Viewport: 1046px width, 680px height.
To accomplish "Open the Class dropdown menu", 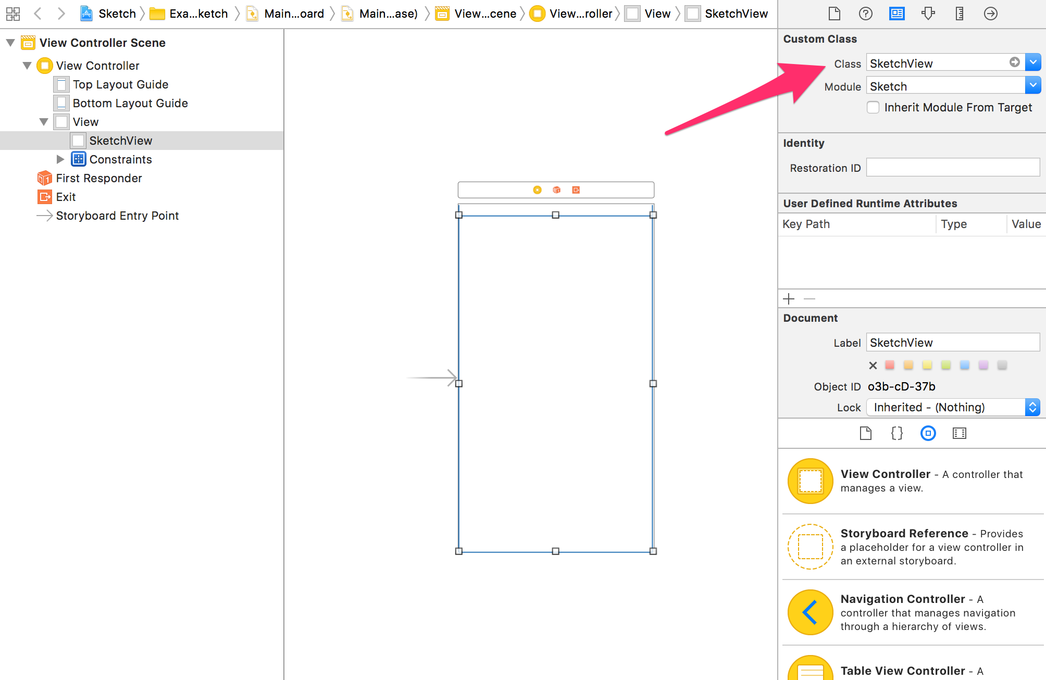I will [x=1032, y=62].
